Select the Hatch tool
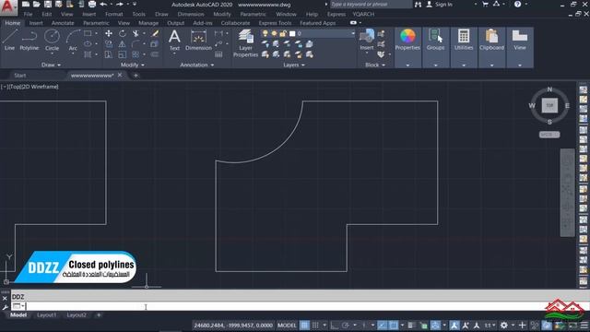Image resolution: width=590 pixels, height=332 pixels. tap(88, 54)
